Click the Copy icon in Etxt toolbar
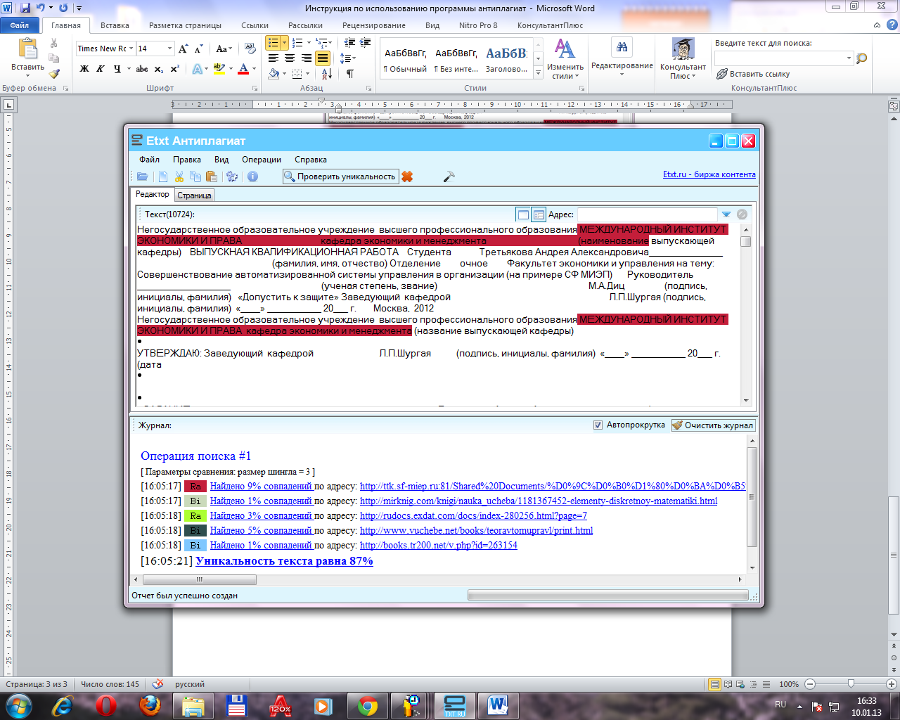900x720 pixels. click(x=195, y=176)
